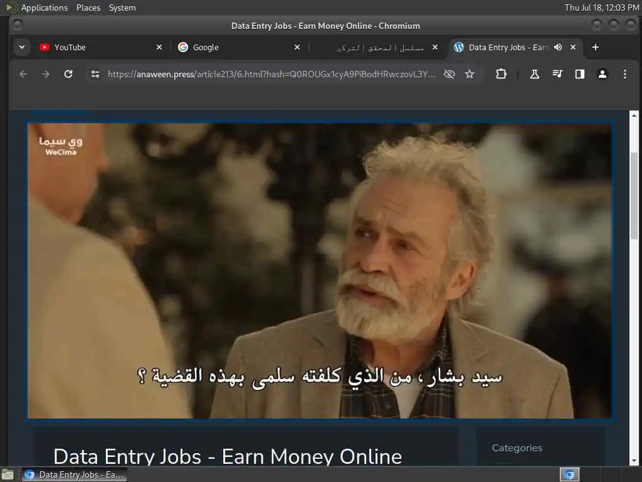The image size is (642, 482).
Task: Select Data Entry Jobs taskbar window button
Action: click(x=74, y=474)
